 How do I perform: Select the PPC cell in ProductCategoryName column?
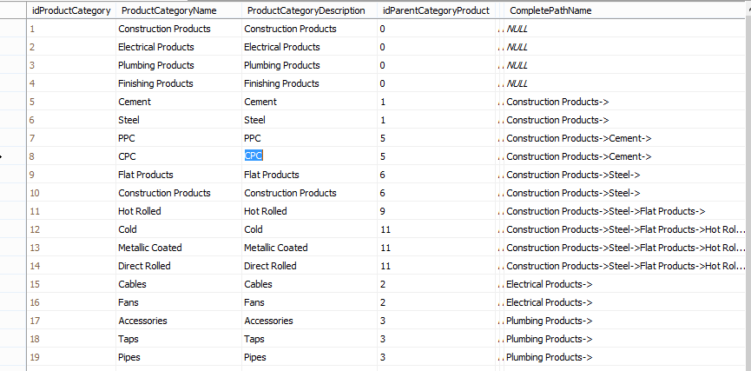tap(127, 138)
